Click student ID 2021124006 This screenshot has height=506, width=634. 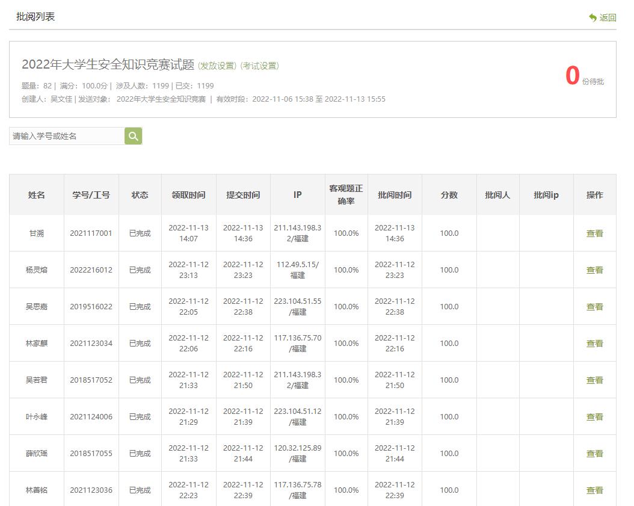pyautogui.click(x=91, y=416)
